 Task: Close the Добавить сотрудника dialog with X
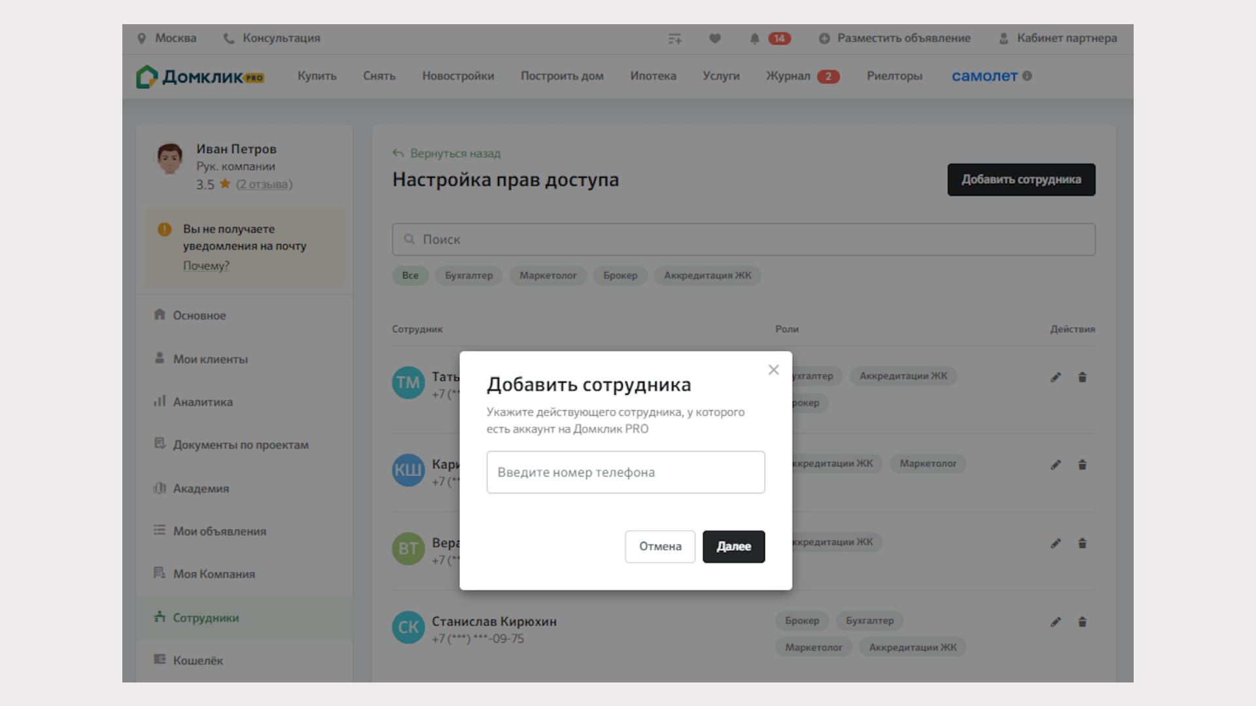tap(774, 370)
